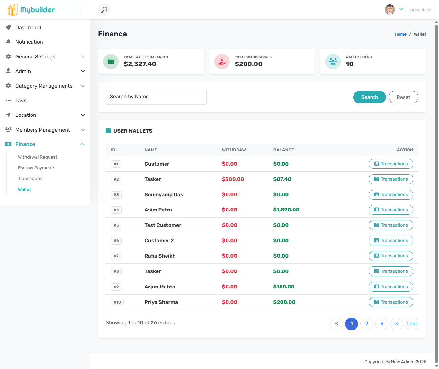Click the Reset button
439x369 pixels.
(x=403, y=97)
